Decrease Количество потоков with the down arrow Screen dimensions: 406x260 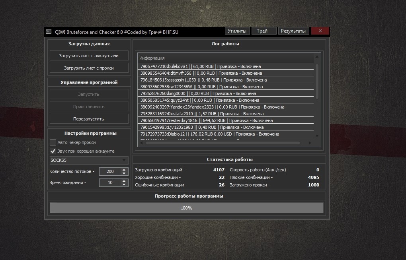click(x=124, y=173)
